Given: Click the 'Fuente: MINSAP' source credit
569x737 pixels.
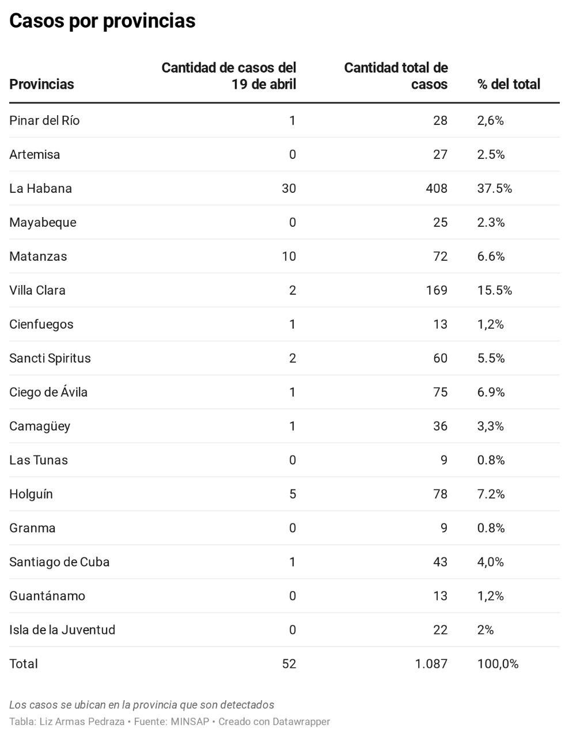Looking at the screenshot, I should pyautogui.click(x=172, y=721).
